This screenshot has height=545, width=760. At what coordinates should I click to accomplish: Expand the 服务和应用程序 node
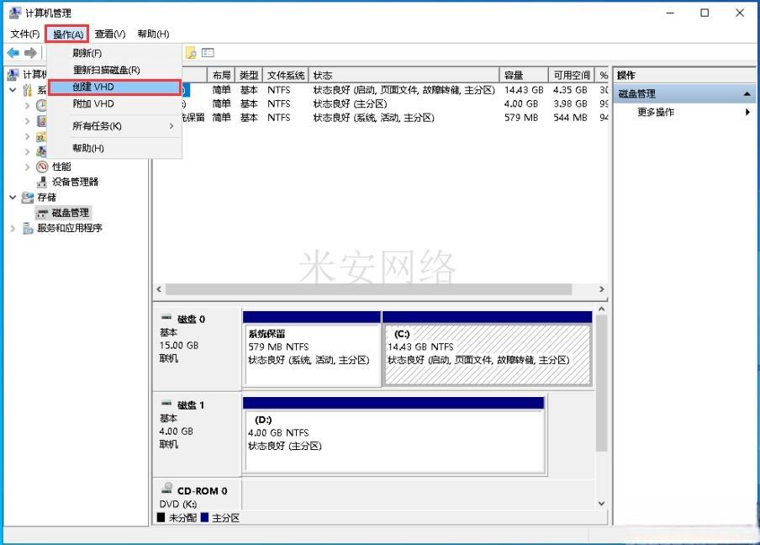(13, 229)
